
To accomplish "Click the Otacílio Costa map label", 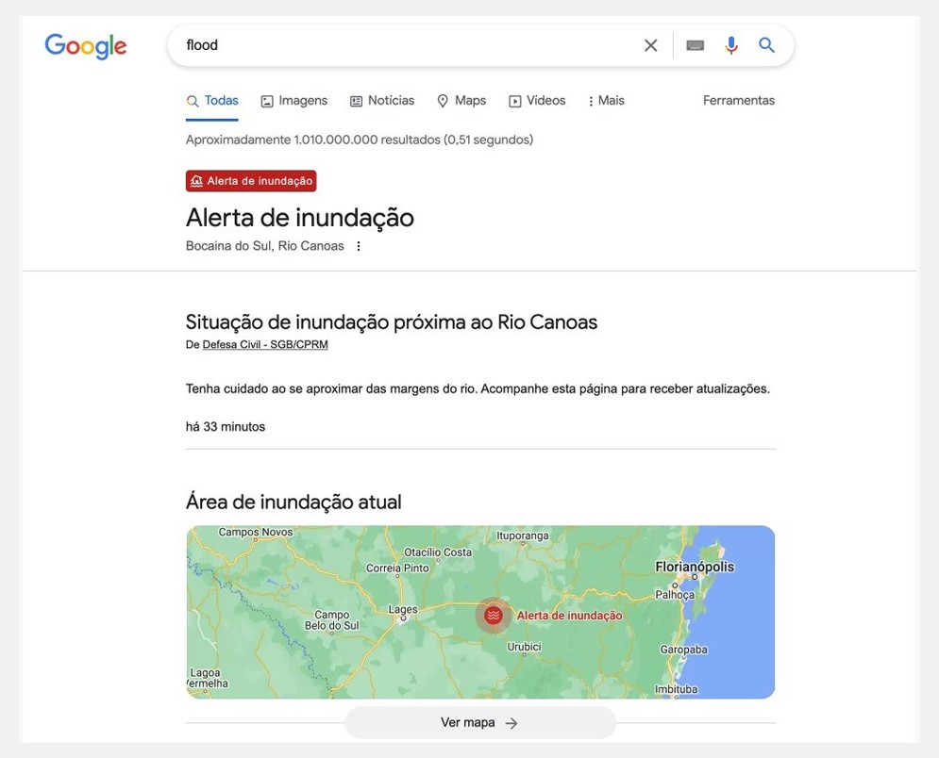I will point(438,552).
